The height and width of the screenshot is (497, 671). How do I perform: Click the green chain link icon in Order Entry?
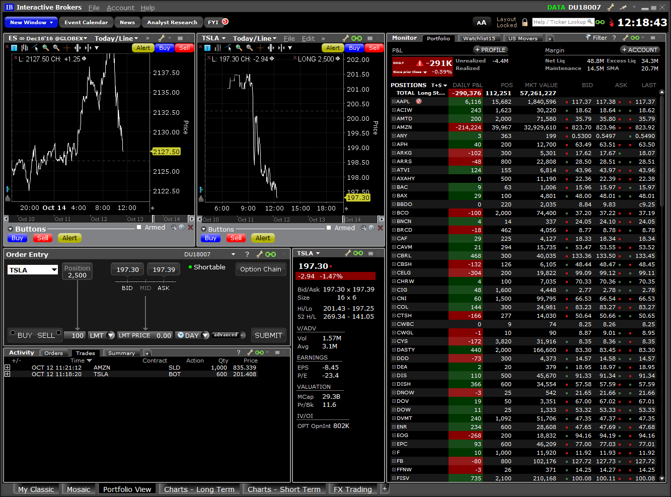(x=271, y=254)
